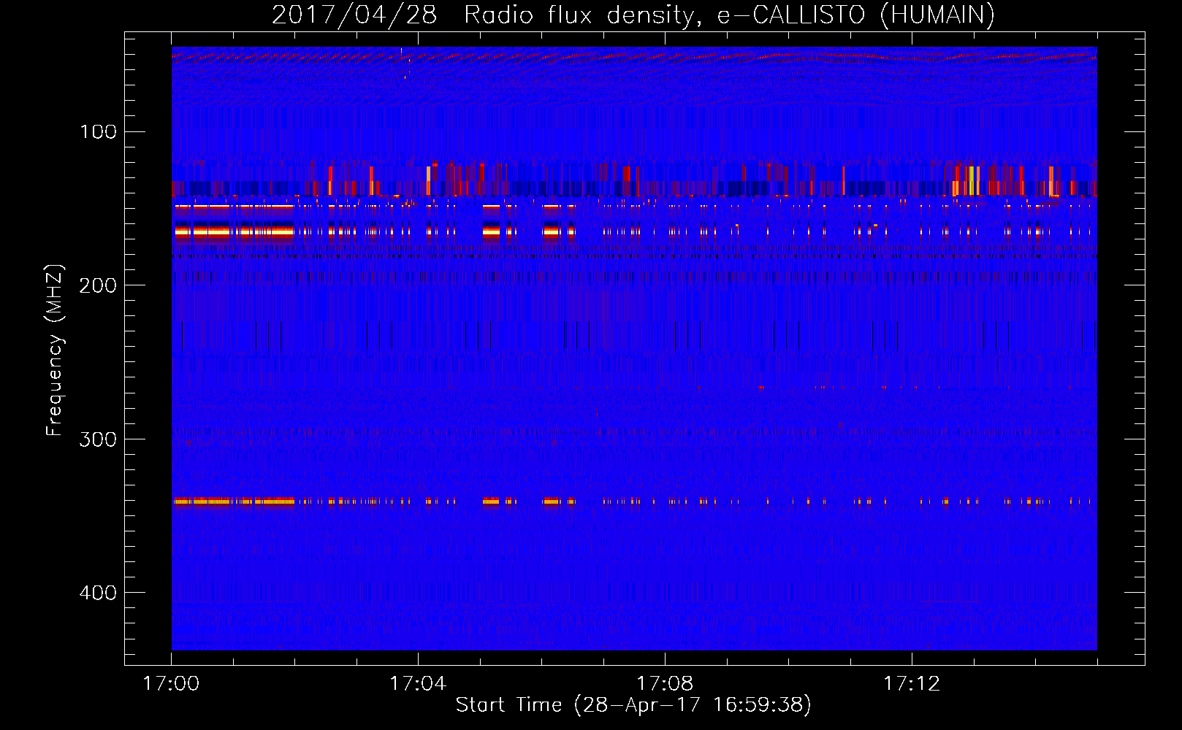Click the "Start Time (28-Apr-17 16:59:38)" label
Screen dimensions: 1182x730
633,705
